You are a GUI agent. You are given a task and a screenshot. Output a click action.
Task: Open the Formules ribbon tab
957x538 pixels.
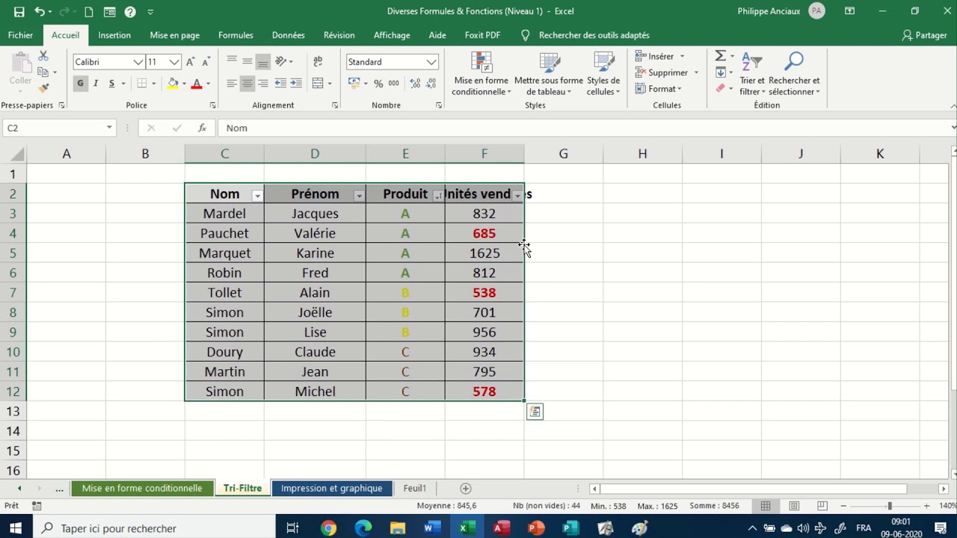pos(236,35)
